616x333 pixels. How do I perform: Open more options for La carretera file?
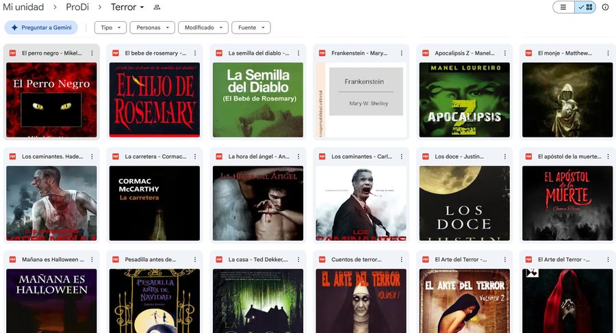pos(195,157)
